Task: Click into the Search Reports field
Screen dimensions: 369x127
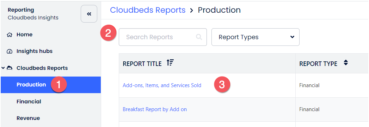Action: pos(162,37)
